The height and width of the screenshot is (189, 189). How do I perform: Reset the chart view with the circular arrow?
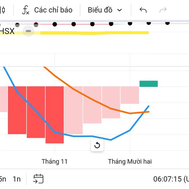(x=97, y=145)
